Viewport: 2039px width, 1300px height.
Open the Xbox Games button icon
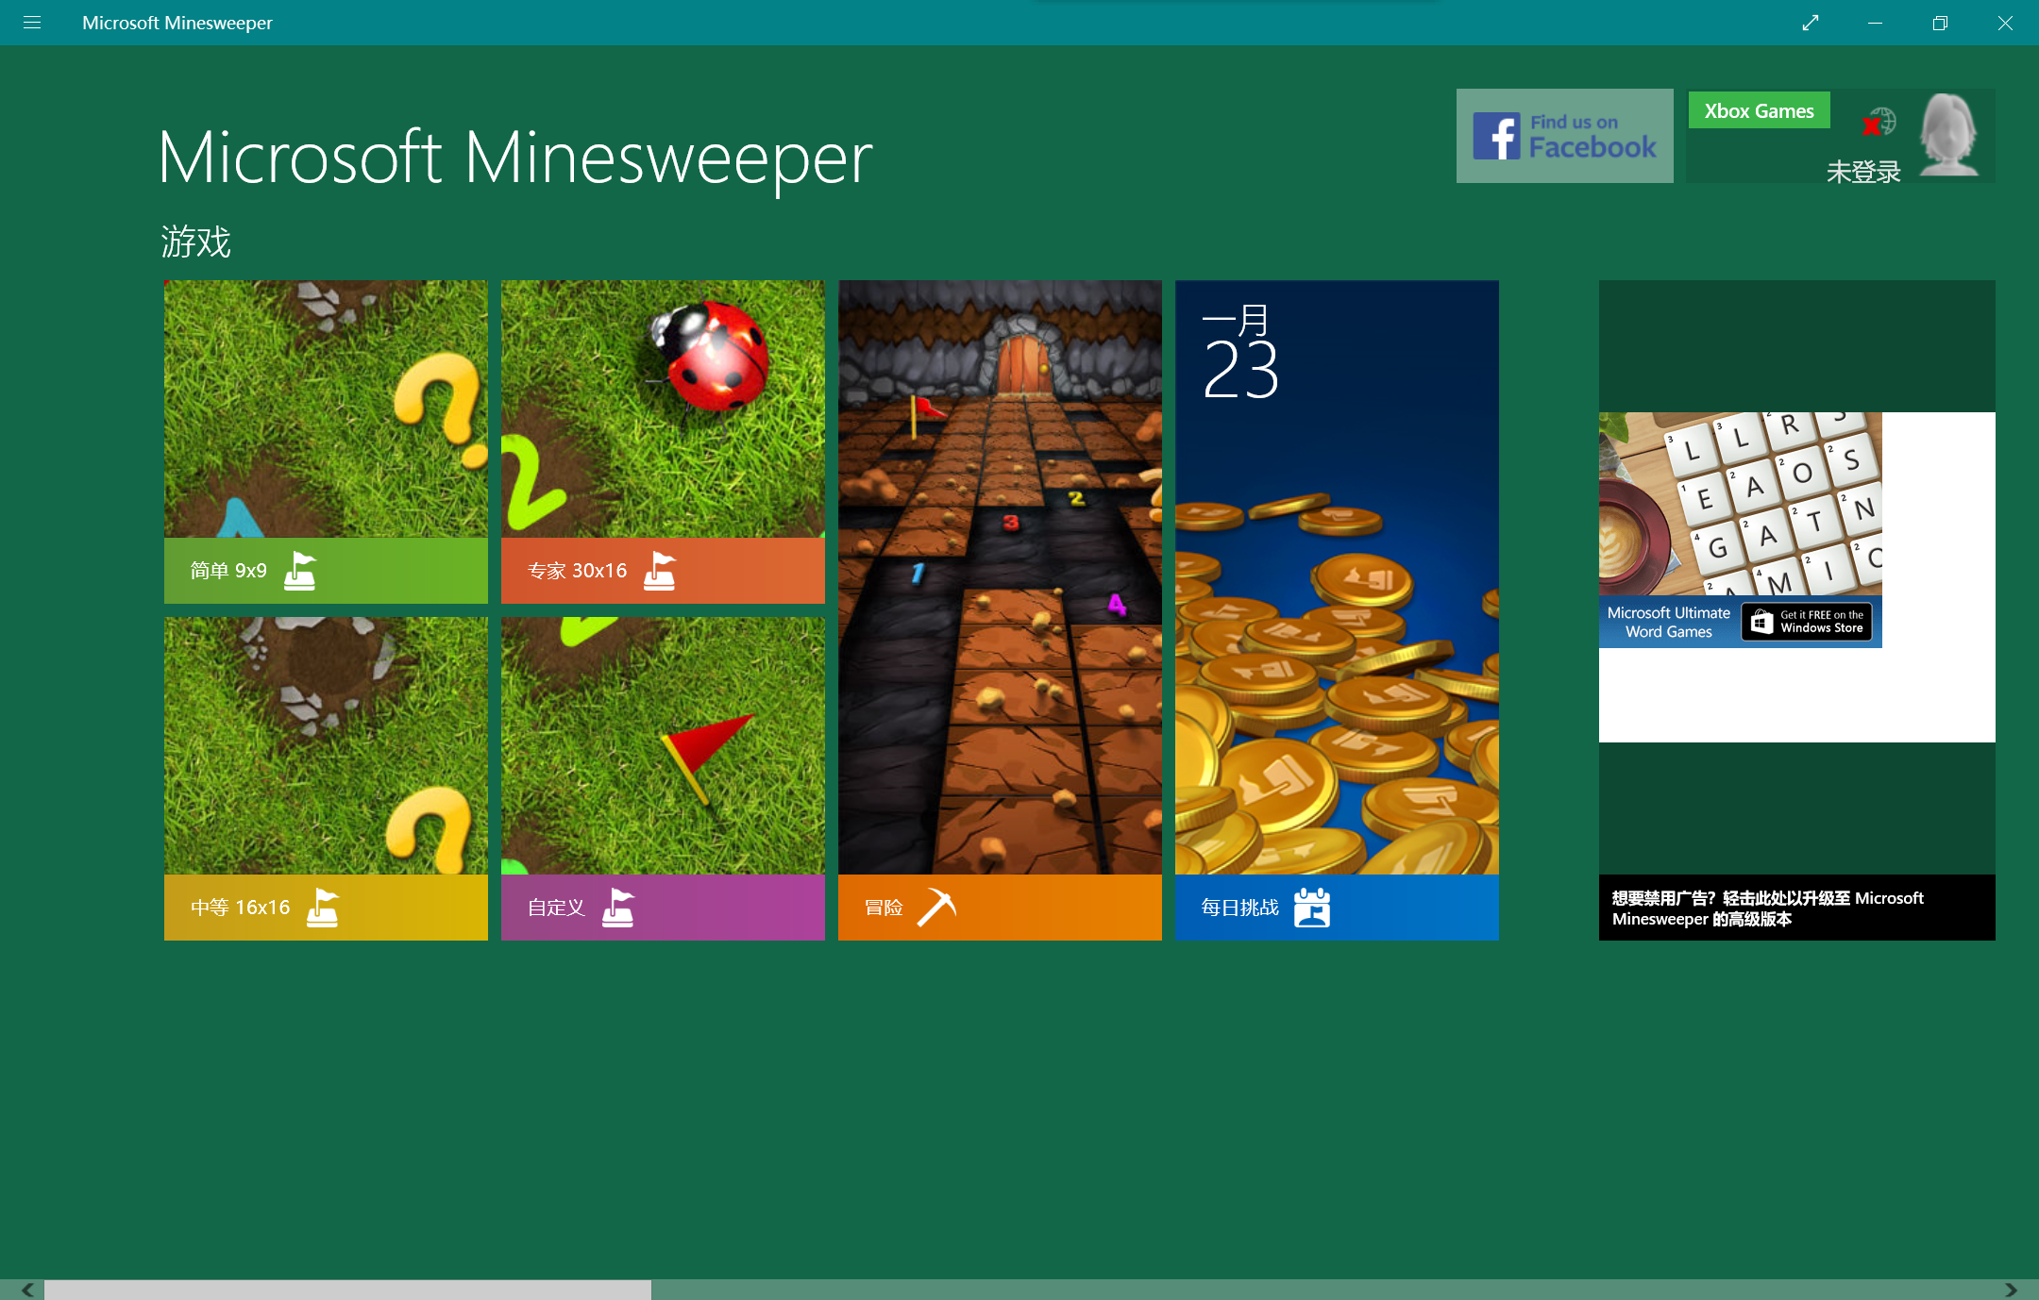point(1758,111)
